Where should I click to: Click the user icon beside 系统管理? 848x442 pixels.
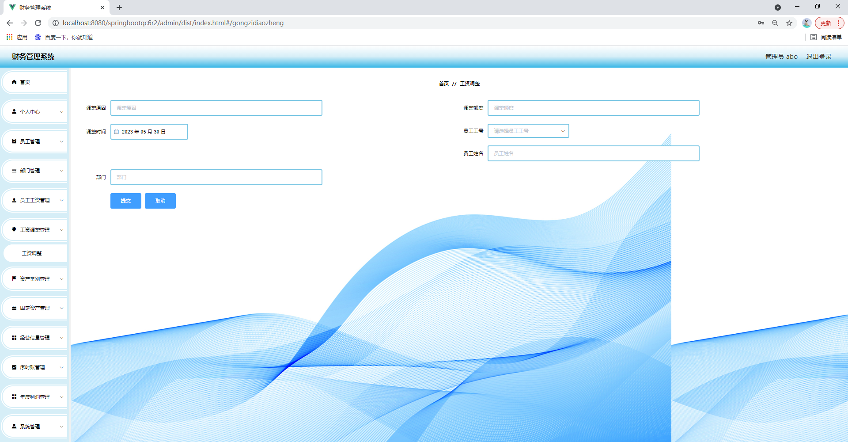14,427
